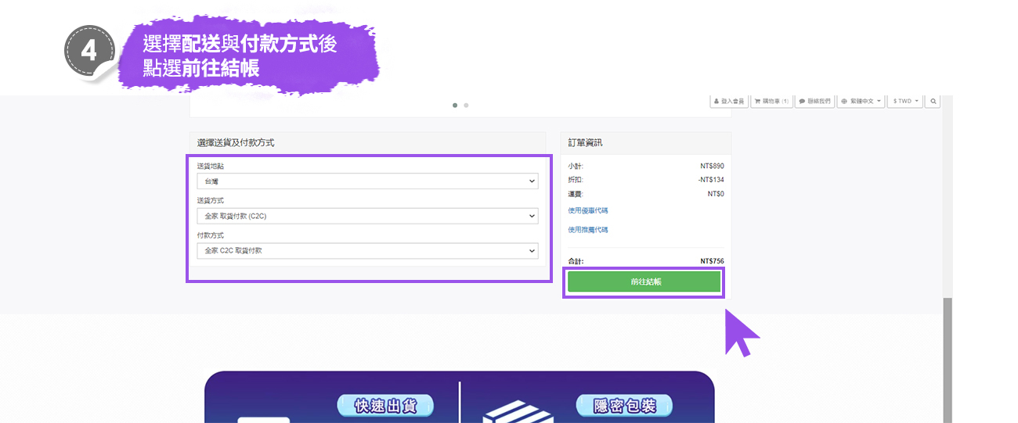The width and height of the screenshot is (1018, 423).
Task: Click the green 前往結帳 checkout button
Action: coord(644,282)
